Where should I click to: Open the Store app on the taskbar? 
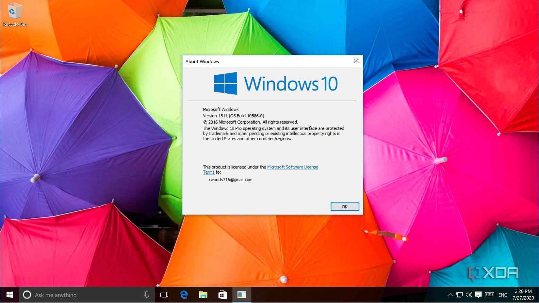click(x=222, y=295)
